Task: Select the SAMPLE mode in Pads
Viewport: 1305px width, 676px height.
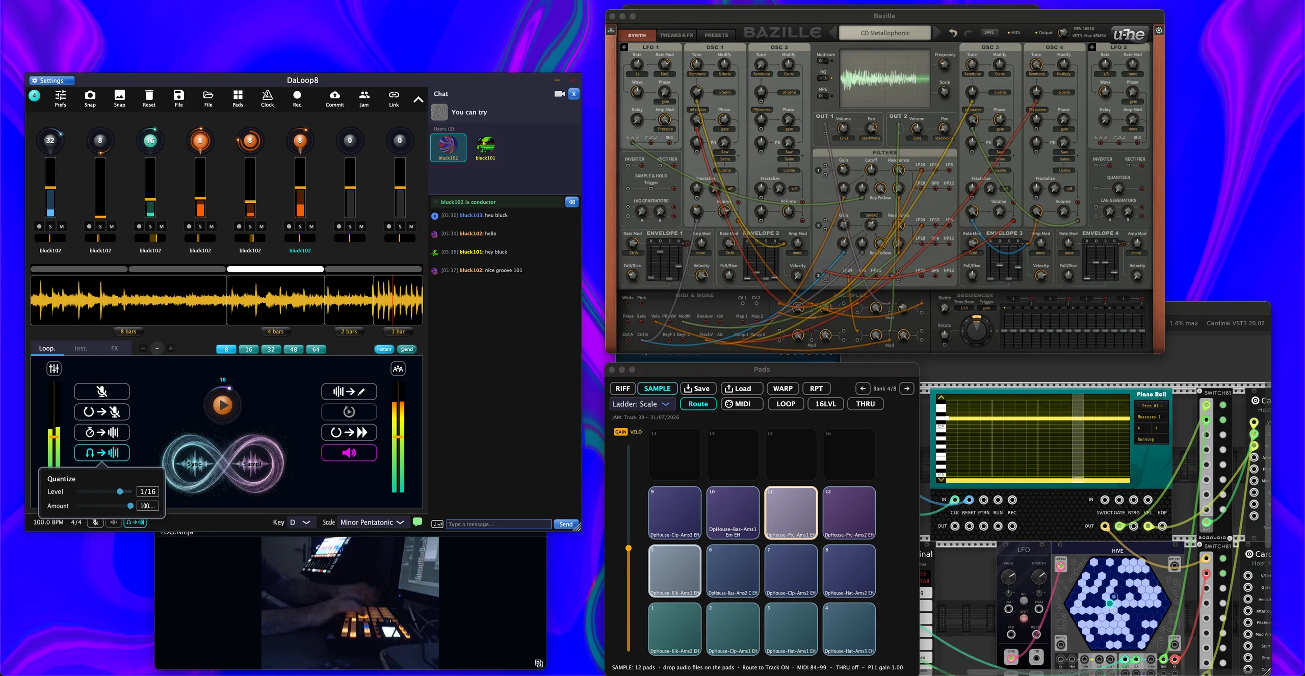Action: pos(657,388)
